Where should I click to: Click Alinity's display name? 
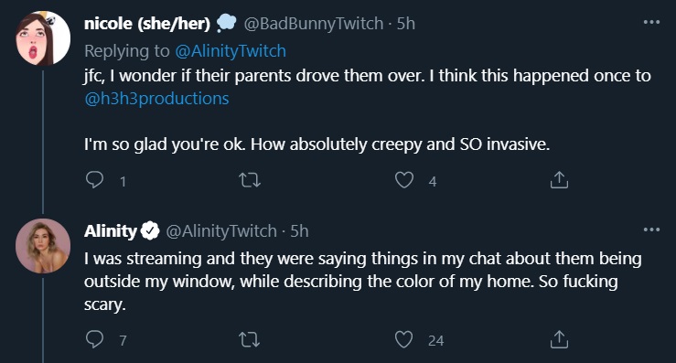(x=111, y=231)
